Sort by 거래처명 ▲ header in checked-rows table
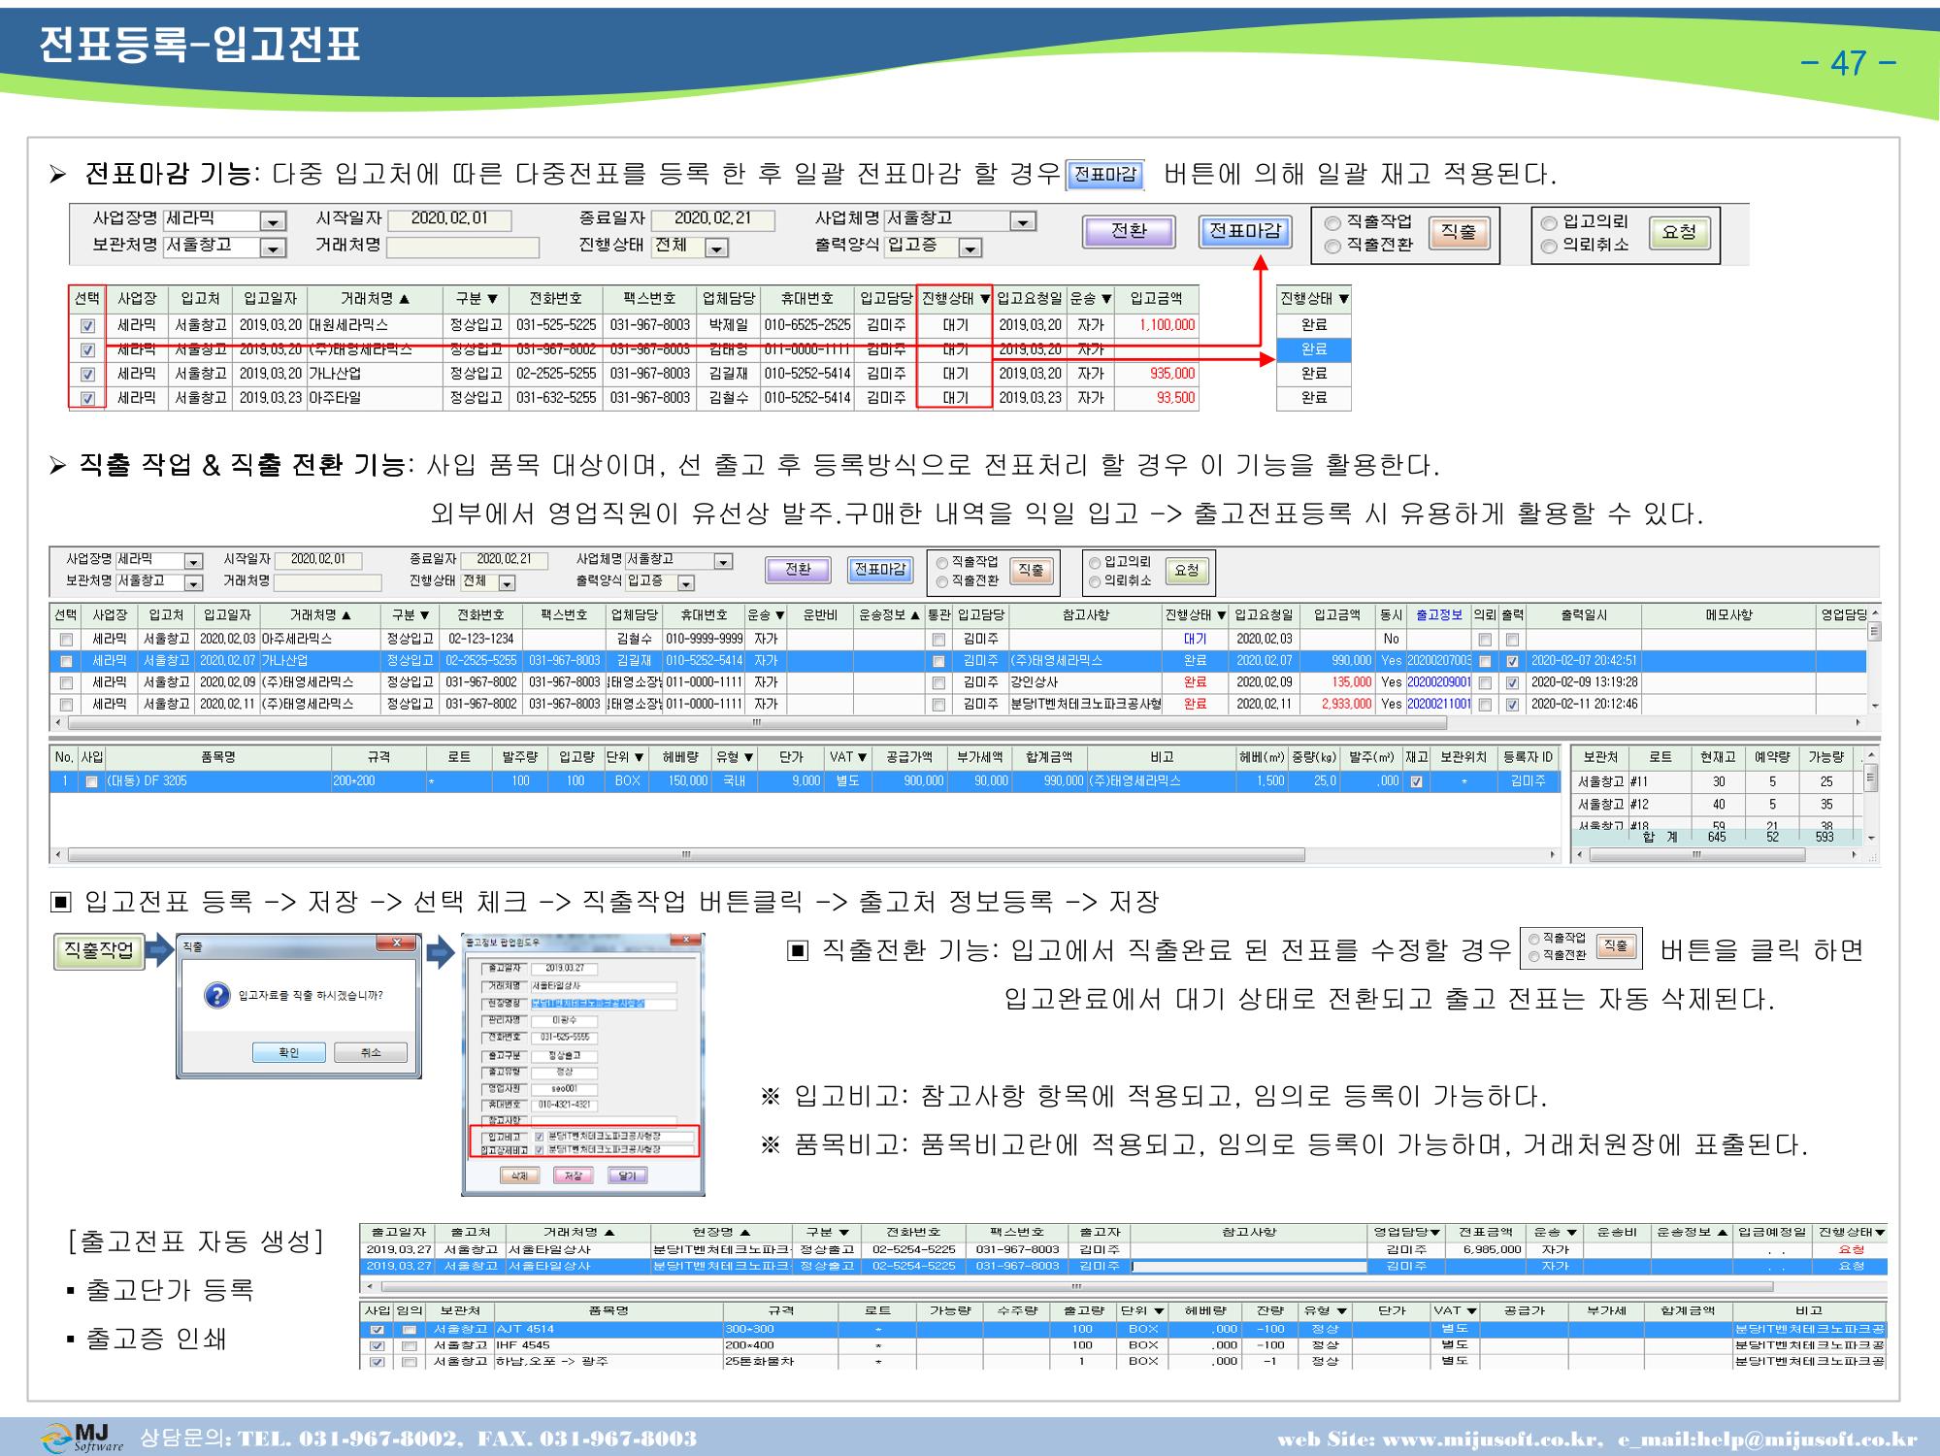1940x1456 pixels. [x=376, y=299]
